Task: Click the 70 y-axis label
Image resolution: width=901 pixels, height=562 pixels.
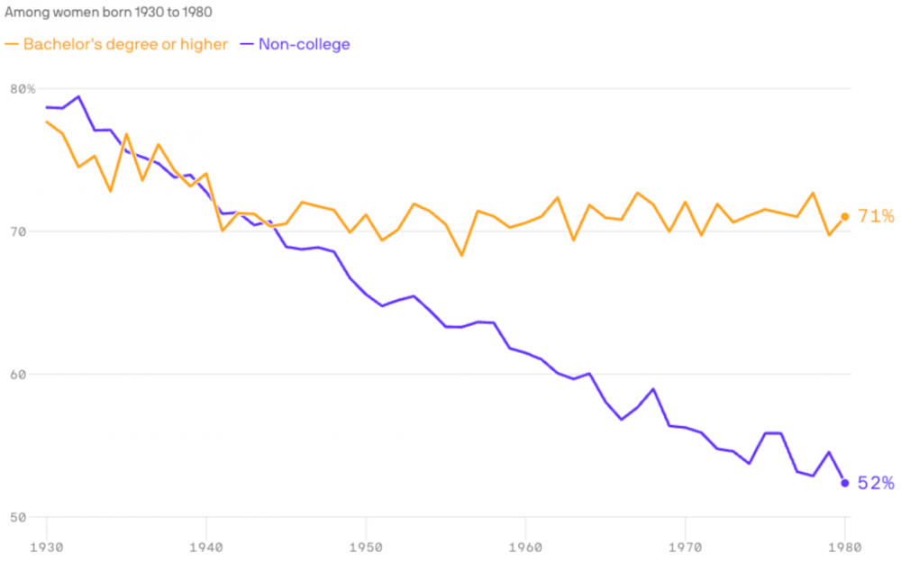Action: click(19, 231)
